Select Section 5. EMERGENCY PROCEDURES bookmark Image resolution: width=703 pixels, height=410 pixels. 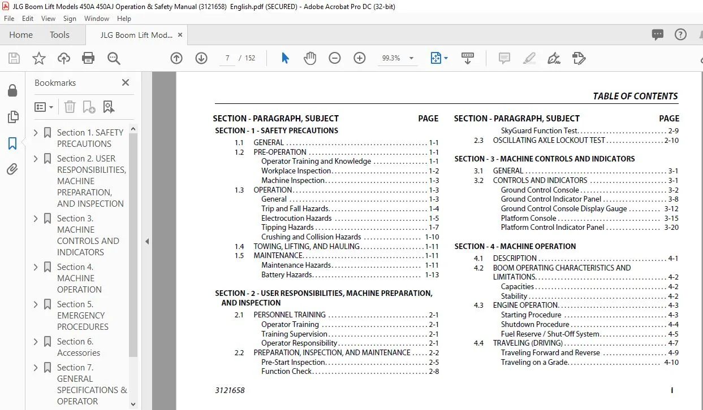[x=83, y=315]
